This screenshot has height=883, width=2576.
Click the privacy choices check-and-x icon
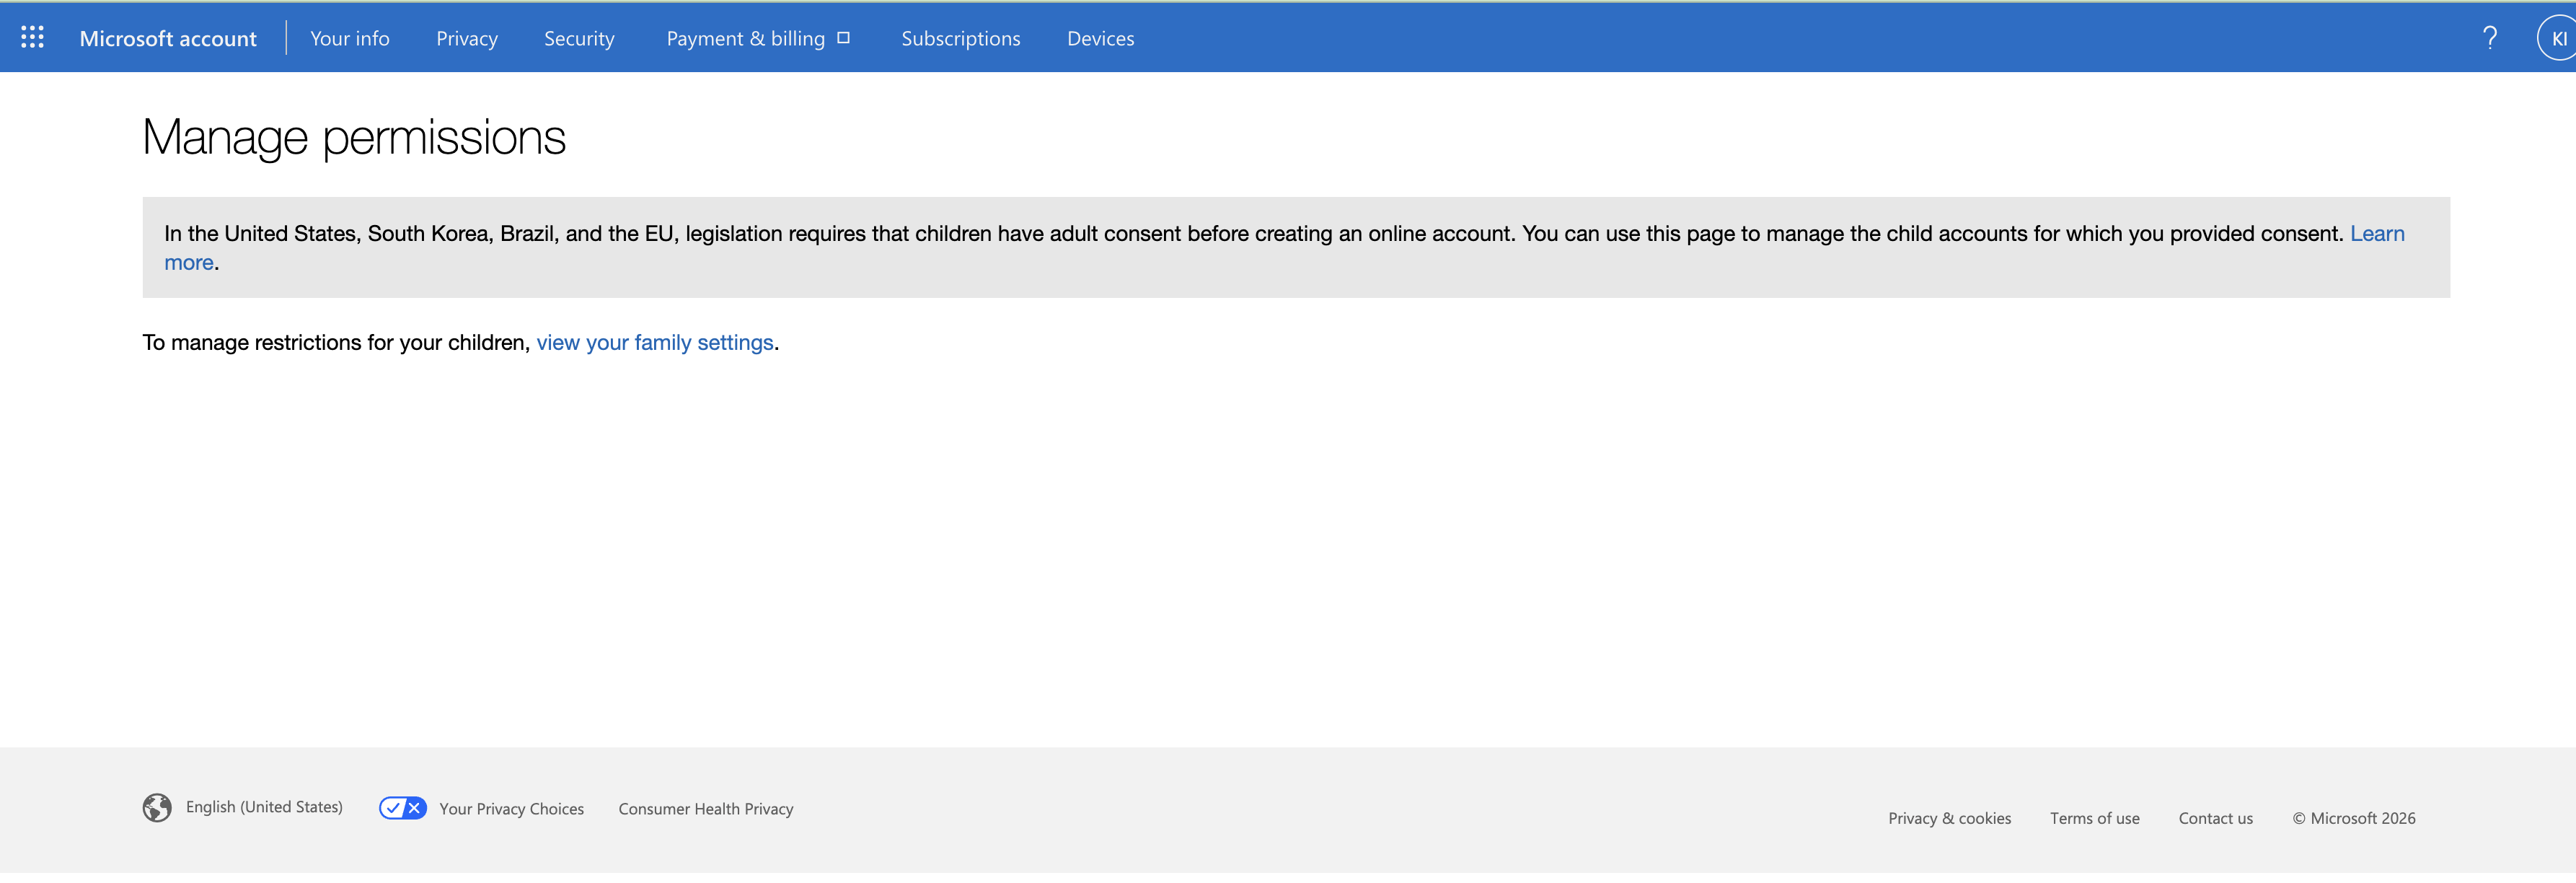403,808
